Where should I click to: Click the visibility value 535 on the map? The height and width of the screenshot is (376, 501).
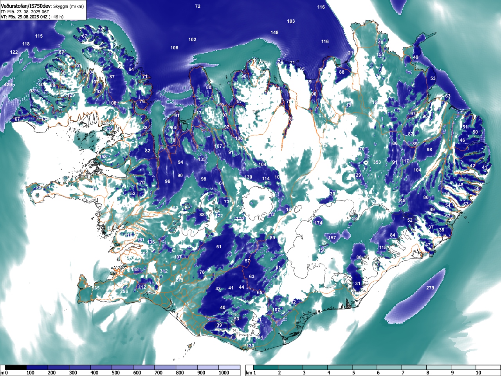pos(96,288)
